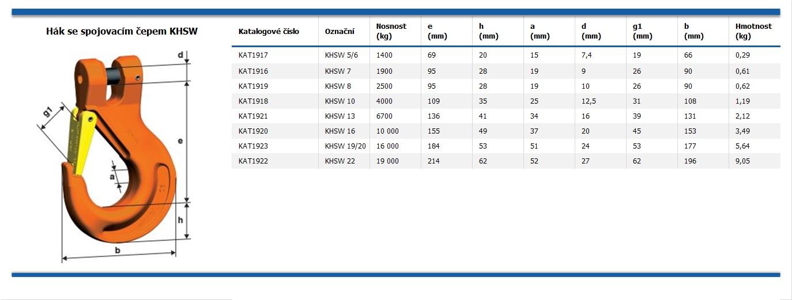Click the 'Katalogové číslo' column header

click(x=269, y=32)
